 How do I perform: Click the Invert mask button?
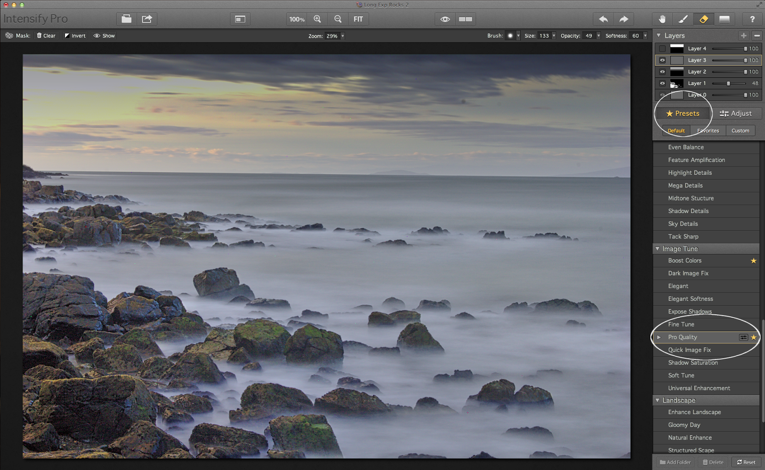click(x=75, y=36)
